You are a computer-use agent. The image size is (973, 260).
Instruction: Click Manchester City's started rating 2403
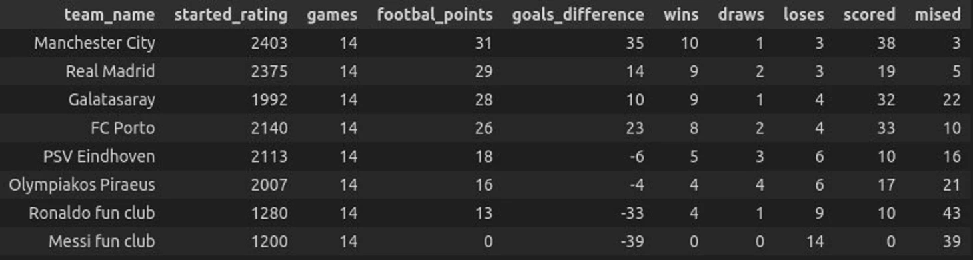pyautogui.click(x=269, y=43)
